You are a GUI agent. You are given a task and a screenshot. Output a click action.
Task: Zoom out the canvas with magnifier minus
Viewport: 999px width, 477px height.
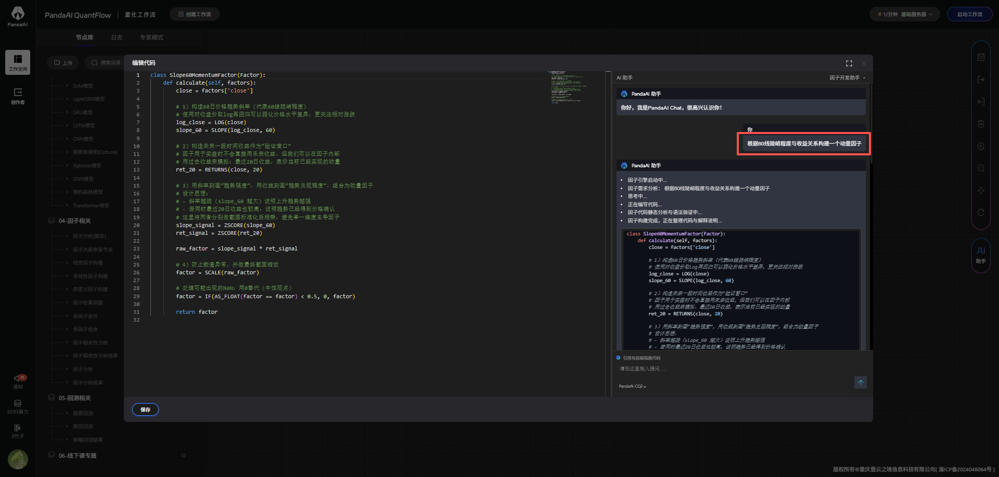[981, 168]
